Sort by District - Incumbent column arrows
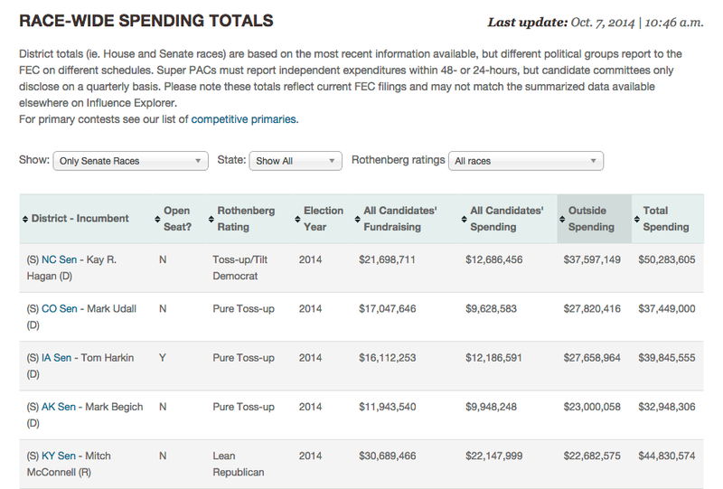Screen dimensions: 723x489 (24, 219)
